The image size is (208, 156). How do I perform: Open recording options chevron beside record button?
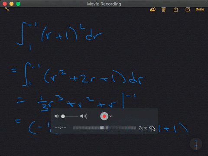point(111,116)
